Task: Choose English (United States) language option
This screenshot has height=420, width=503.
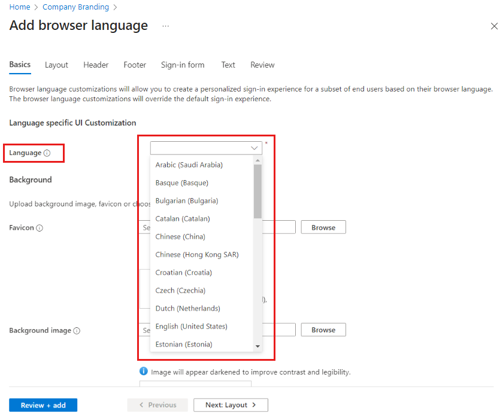Action: pyautogui.click(x=191, y=326)
